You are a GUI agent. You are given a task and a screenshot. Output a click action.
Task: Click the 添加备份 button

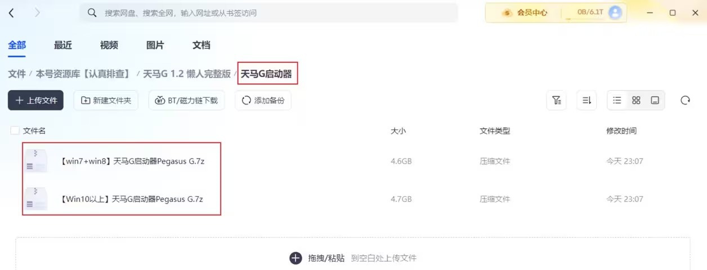click(263, 100)
